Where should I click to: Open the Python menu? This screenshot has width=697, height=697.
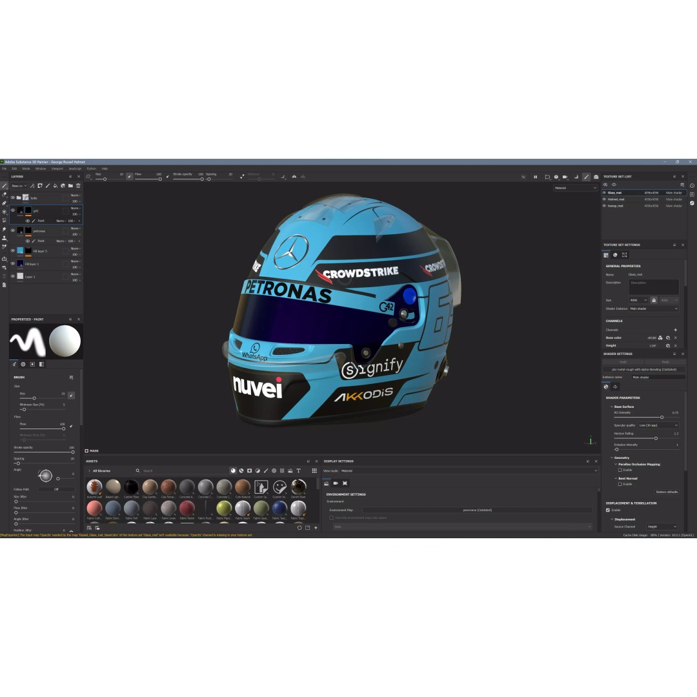(91, 169)
